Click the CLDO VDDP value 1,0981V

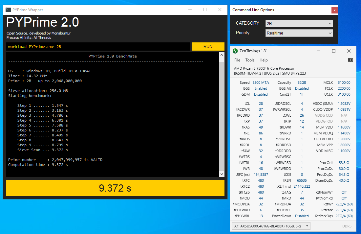344,109
